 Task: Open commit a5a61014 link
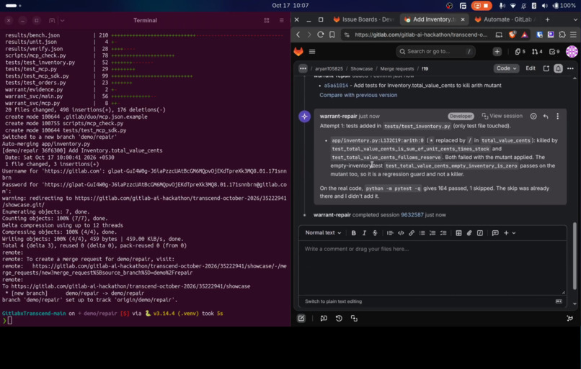336,86
